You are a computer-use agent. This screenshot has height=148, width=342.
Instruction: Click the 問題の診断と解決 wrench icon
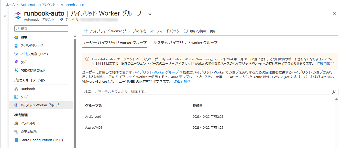click(16, 70)
